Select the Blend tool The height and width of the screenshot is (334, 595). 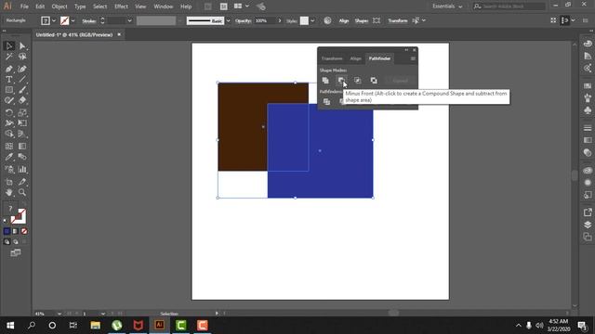[22, 157]
